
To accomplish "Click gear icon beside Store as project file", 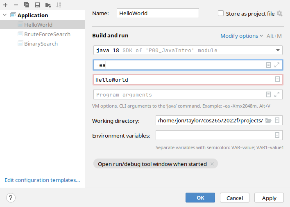I will (x=279, y=14).
